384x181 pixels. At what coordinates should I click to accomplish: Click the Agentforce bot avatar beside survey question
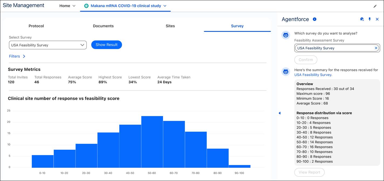point(286,35)
